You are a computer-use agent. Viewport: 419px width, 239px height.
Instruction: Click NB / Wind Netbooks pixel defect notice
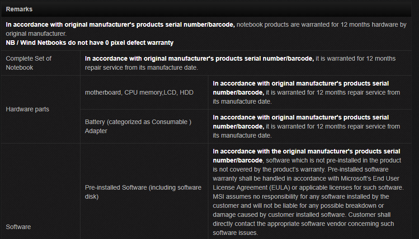tap(90, 43)
